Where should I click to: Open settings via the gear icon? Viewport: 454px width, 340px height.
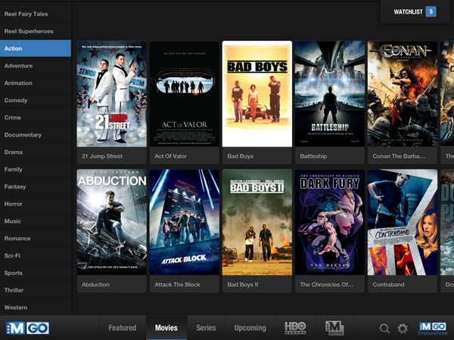(x=403, y=329)
